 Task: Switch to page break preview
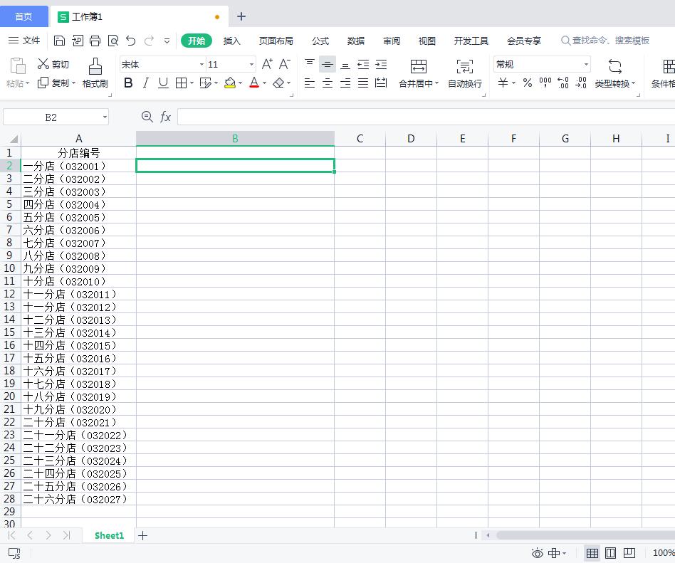click(x=629, y=552)
